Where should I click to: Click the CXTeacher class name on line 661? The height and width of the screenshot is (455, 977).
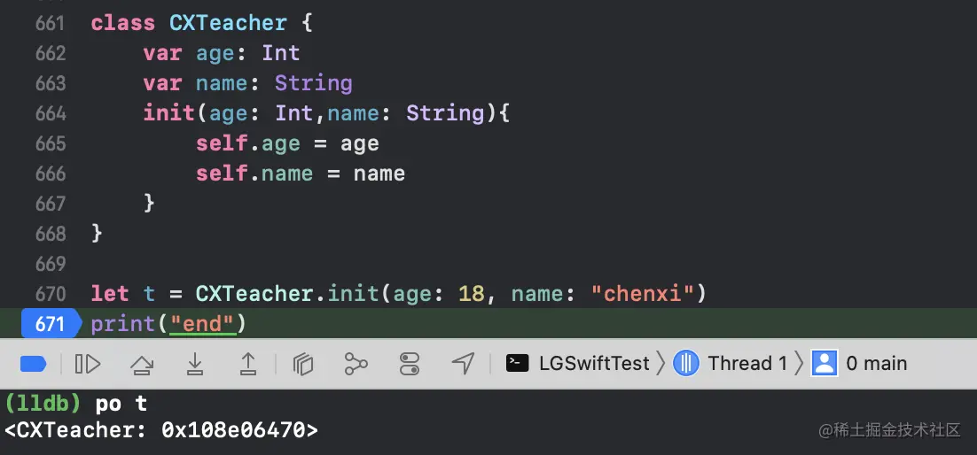[x=228, y=23]
